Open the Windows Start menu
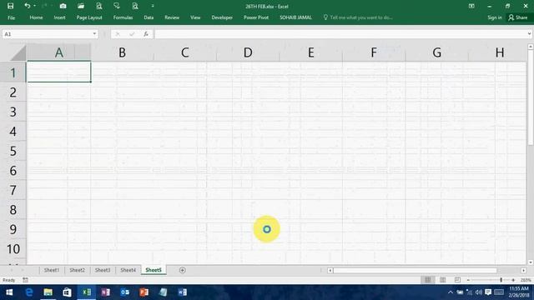The height and width of the screenshot is (300, 534). 9,292
